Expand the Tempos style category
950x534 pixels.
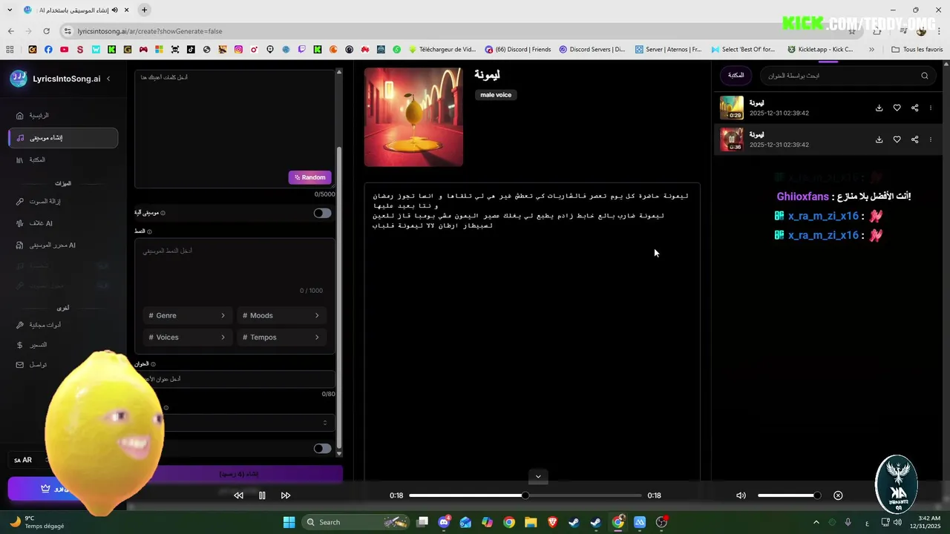[x=281, y=337]
